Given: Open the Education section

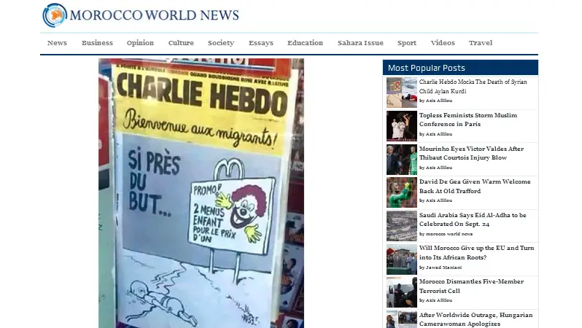Looking at the screenshot, I should tap(305, 43).
